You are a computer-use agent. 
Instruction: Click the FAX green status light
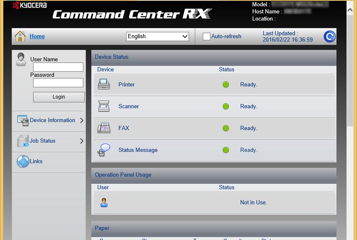(225, 128)
